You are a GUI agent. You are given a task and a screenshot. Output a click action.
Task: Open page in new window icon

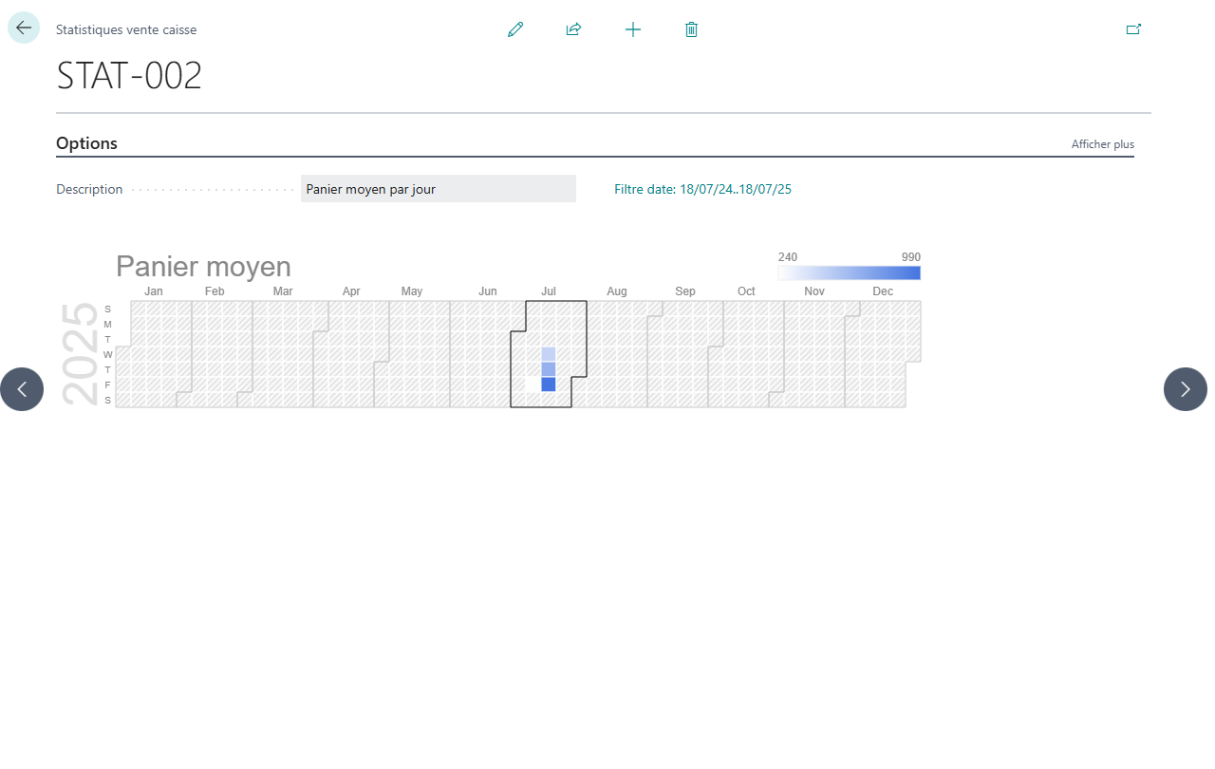[x=1133, y=29]
